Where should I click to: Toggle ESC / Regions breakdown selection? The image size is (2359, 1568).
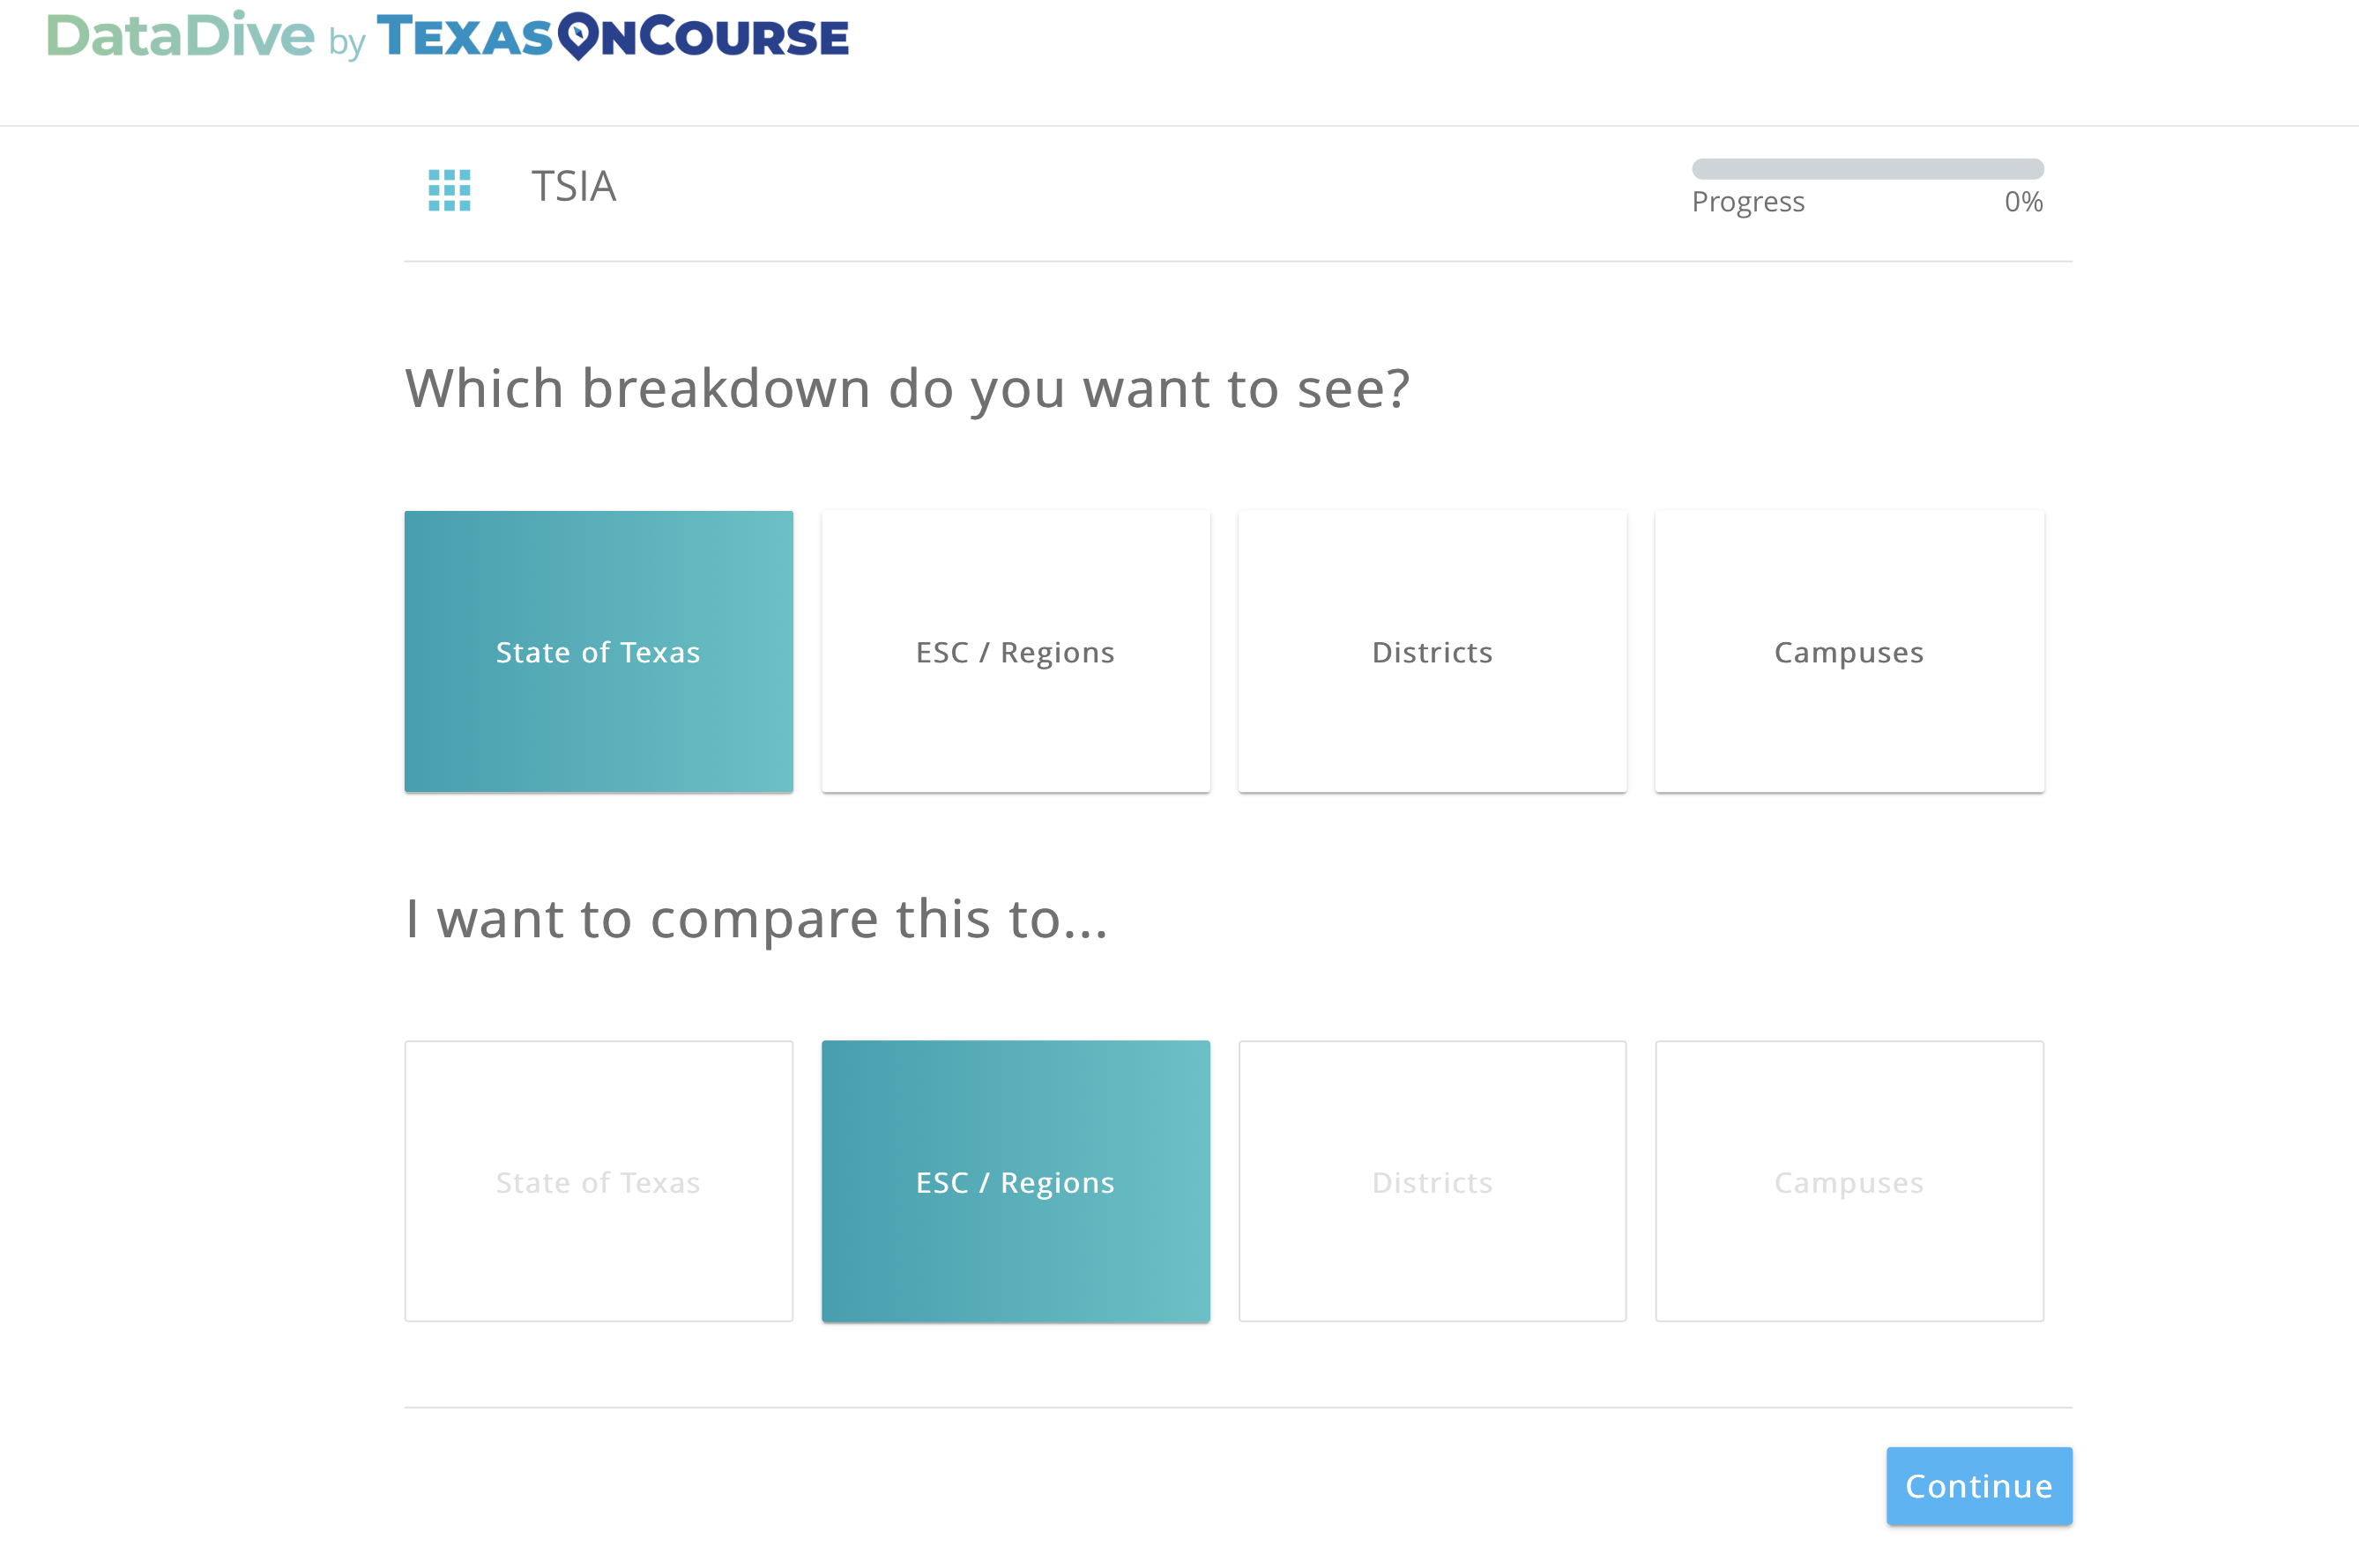point(1016,651)
